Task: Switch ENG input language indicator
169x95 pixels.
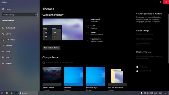Action: pyautogui.click(x=155, y=93)
